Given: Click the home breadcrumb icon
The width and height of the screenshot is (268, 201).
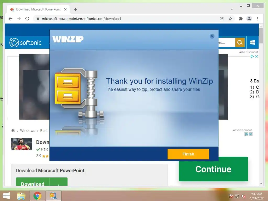Looking at the screenshot, I should tap(13, 130).
